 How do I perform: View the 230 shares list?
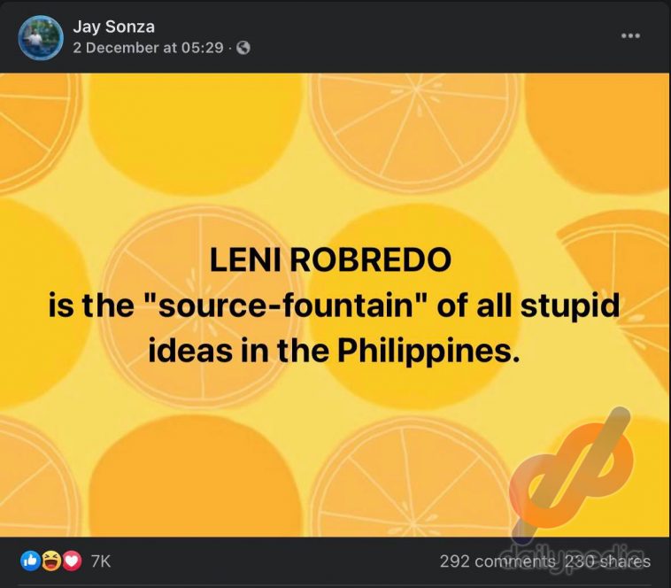[x=608, y=561]
